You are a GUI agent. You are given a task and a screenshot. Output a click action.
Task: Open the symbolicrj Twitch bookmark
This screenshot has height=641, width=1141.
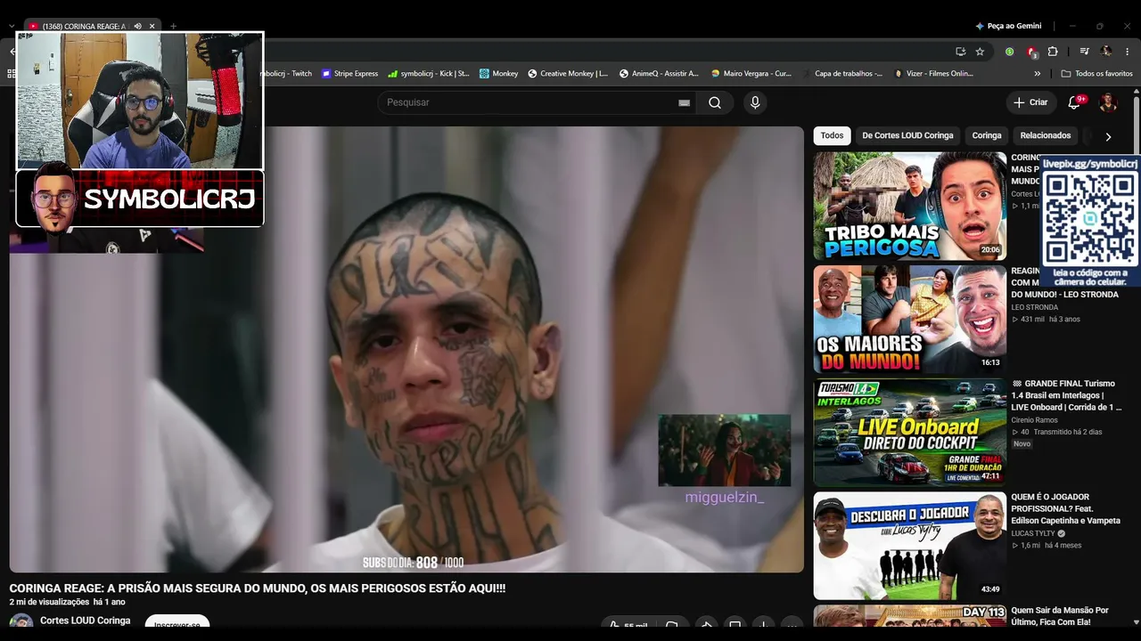point(288,74)
